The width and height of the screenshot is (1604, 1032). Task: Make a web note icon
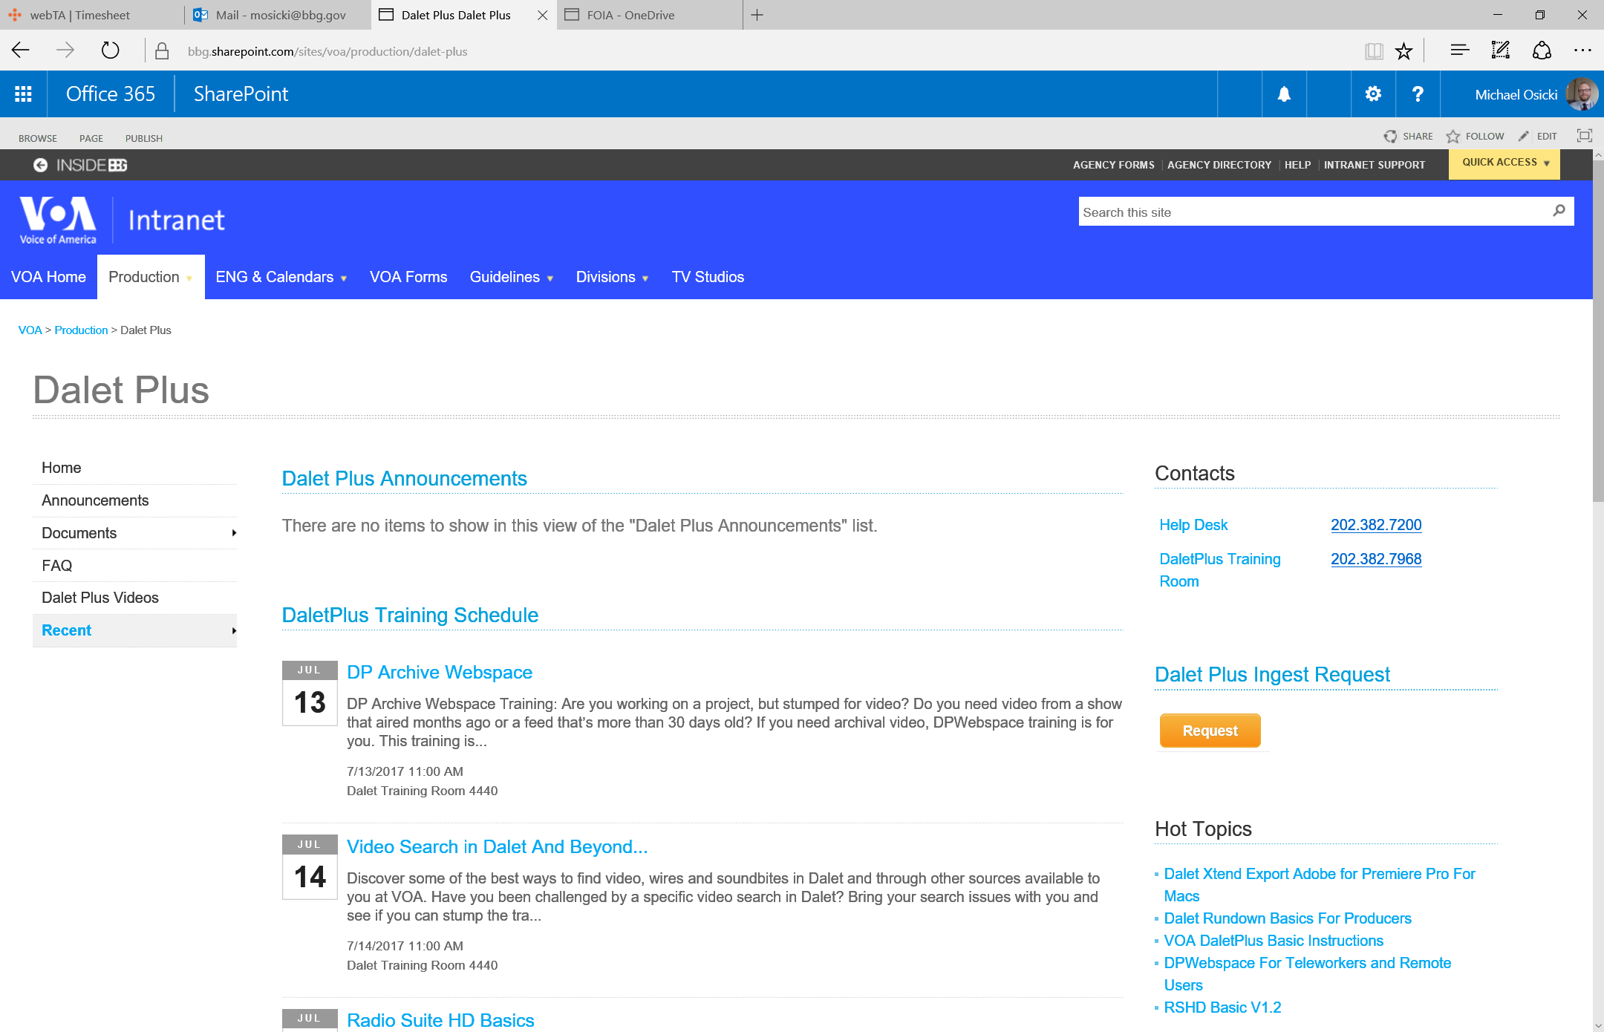(x=1500, y=51)
